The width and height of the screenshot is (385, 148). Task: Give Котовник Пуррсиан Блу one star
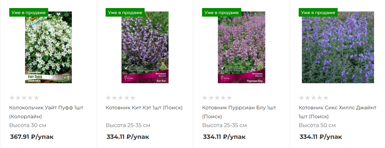(x=205, y=98)
